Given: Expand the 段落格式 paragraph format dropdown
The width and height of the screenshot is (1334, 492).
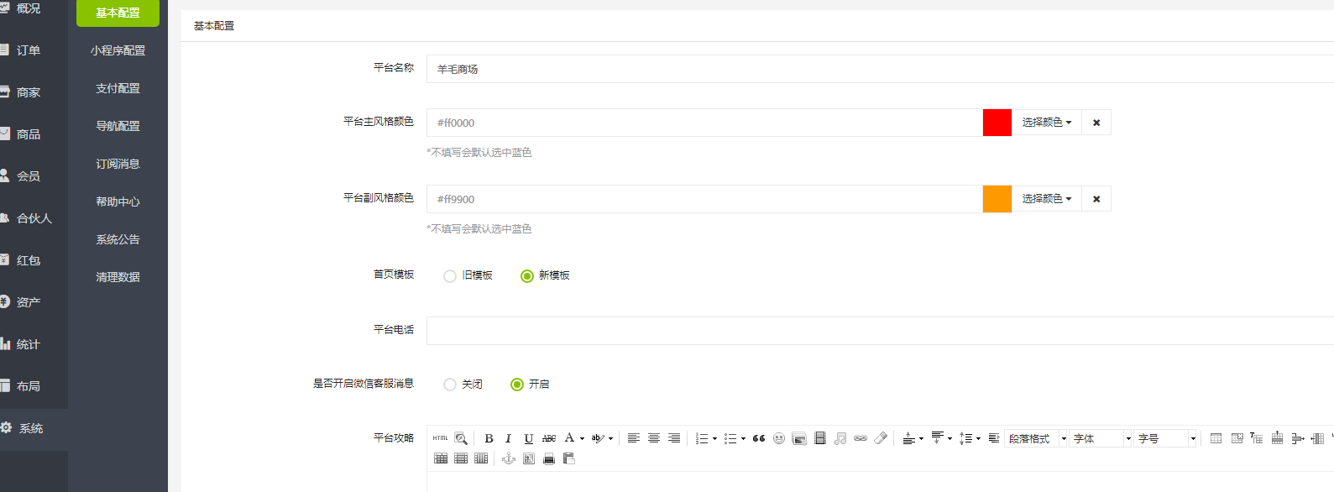Looking at the screenshot, I should [1037, 438].
